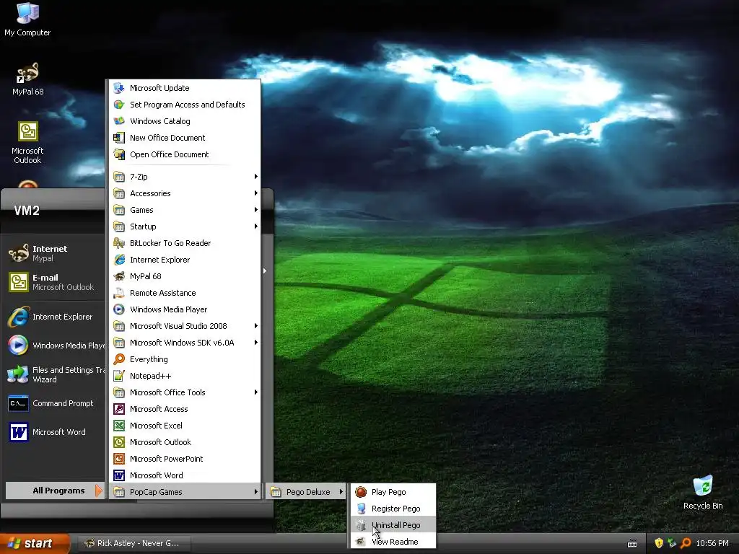The image size is (739, 554).
Task: Click New Office Document icon
Action: [x=119, y=138]
